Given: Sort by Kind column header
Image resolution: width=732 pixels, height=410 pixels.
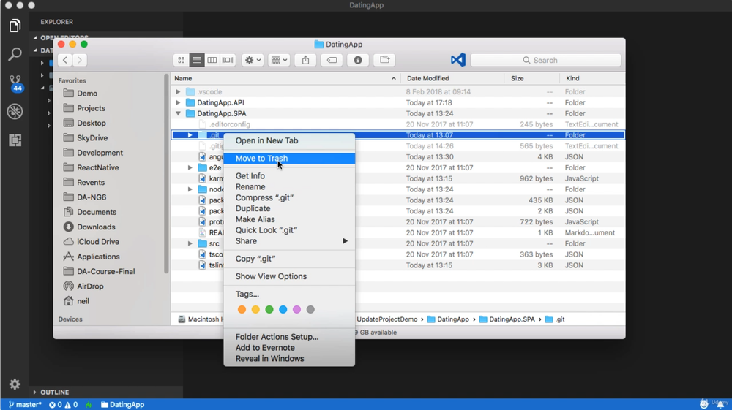Looking at the screenshot, I should click(593, 78).
